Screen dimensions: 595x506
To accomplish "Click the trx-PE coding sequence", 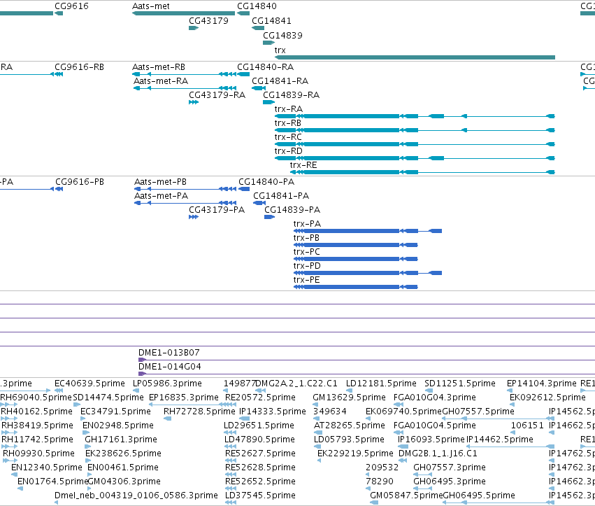I will pos(356,287).
